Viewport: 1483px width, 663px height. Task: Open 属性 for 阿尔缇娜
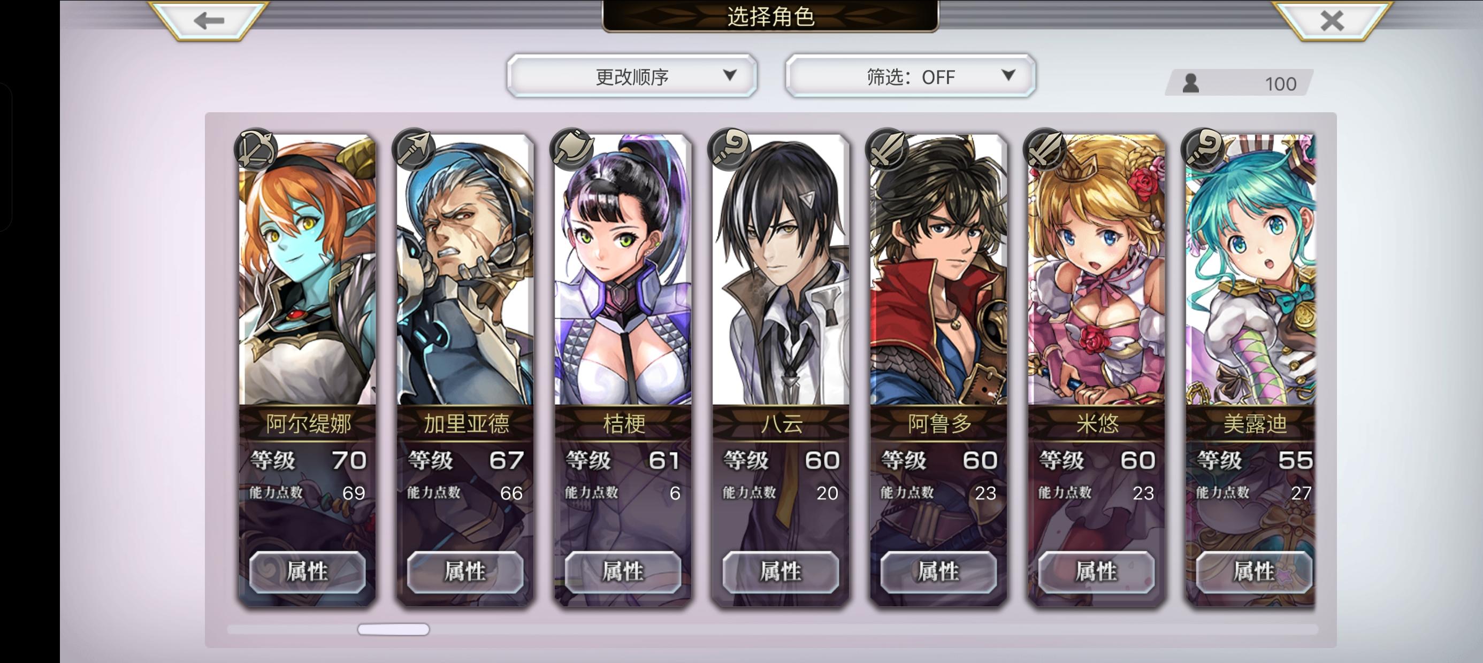coord(308,572)
